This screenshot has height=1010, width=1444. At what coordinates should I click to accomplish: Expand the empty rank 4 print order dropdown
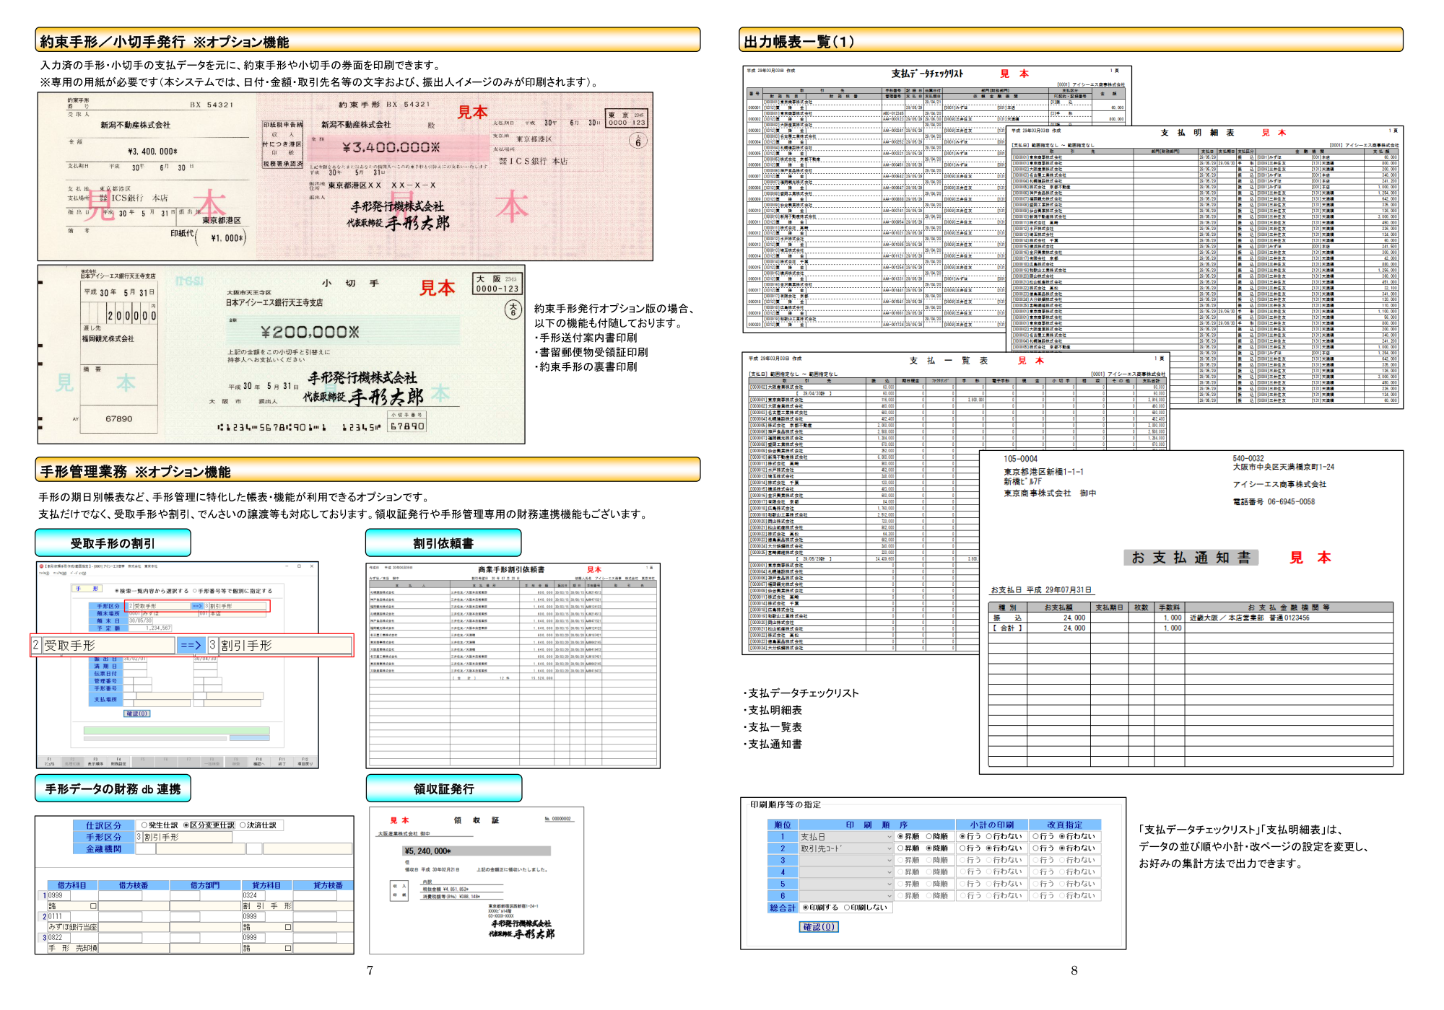tap(846, 872)
